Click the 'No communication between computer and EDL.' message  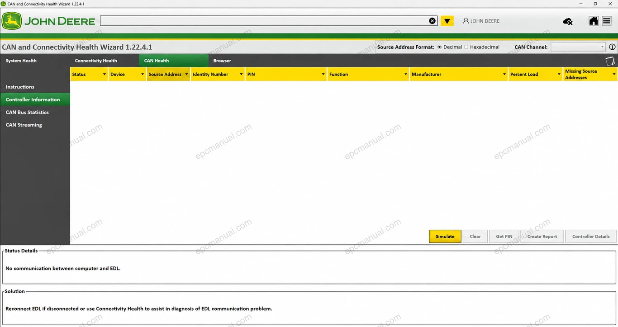pos(63,268)
